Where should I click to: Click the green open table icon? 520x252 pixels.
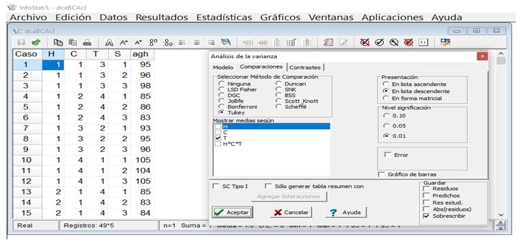(36, 42)
